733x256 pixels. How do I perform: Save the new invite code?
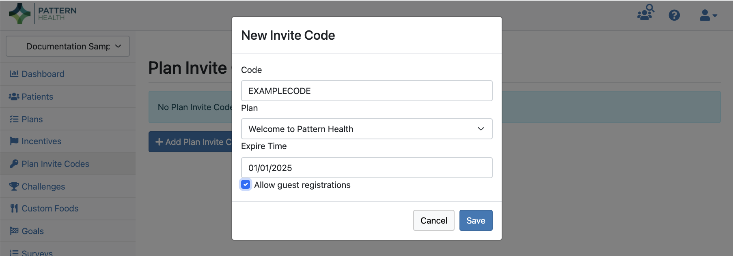coord(476,220)
